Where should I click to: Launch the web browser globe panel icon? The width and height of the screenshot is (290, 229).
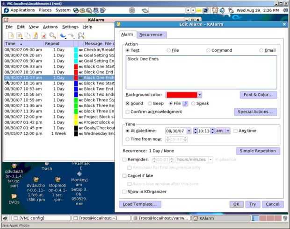coord(76,10)
